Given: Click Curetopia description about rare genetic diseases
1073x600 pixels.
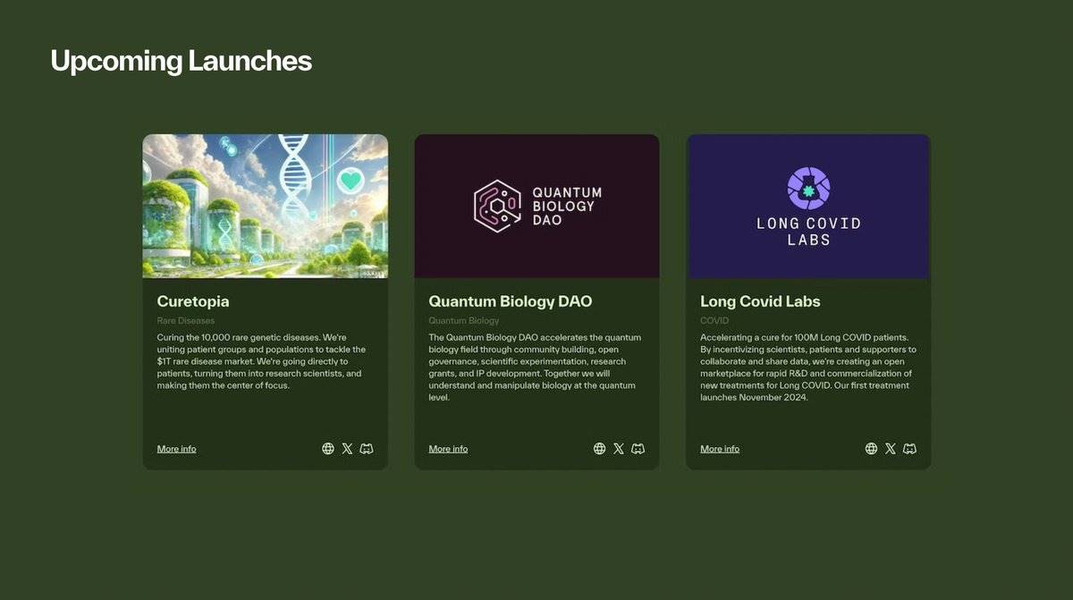Looking at the screenshot, I should (262, 361).
